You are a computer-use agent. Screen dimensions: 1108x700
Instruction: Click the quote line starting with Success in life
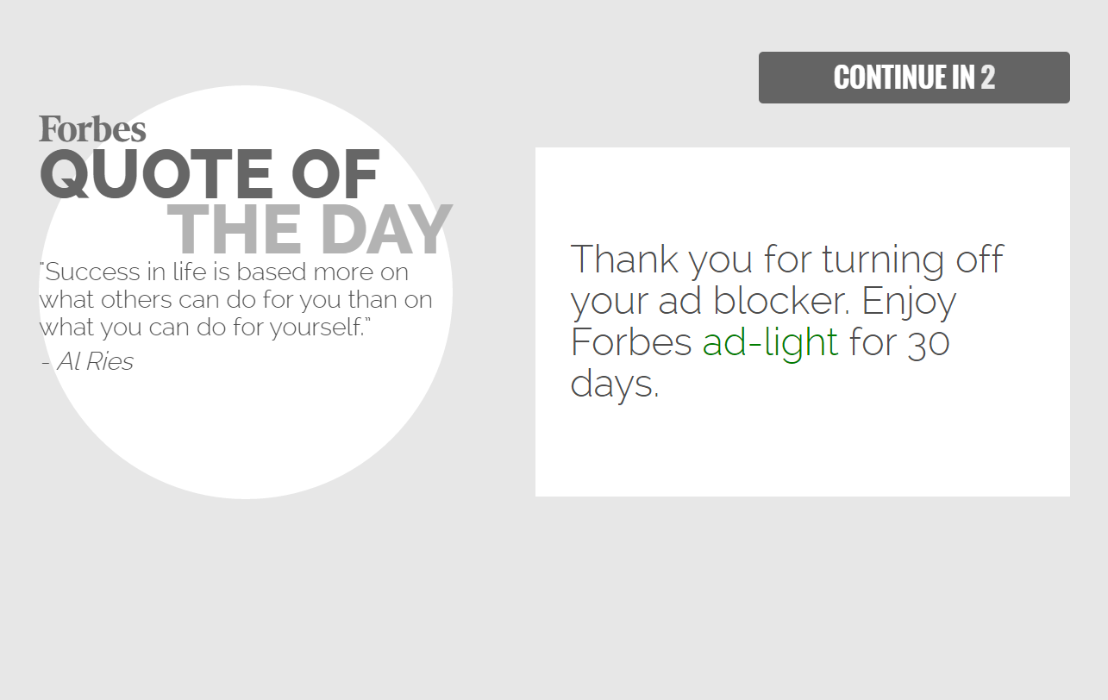click(224, 272)
